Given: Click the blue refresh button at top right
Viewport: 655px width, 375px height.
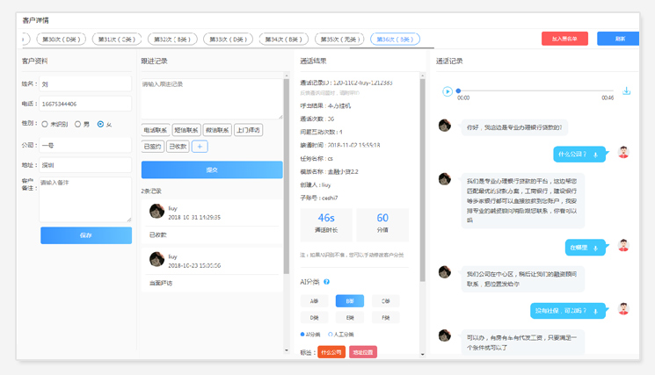Looking at the screenshot, I should (x=618, y=39).
